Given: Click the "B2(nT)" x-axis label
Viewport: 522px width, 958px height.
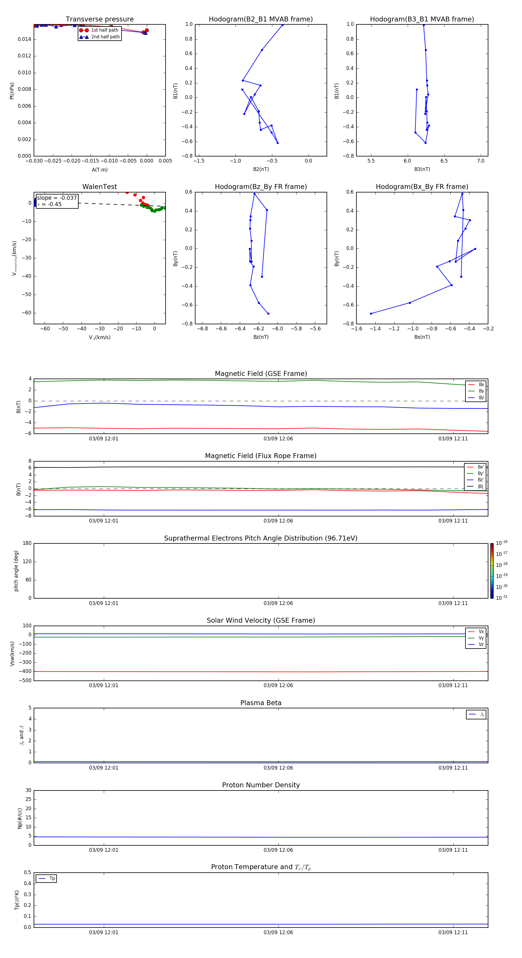Looking at the screenshot, I should click(x=261, y=169).
